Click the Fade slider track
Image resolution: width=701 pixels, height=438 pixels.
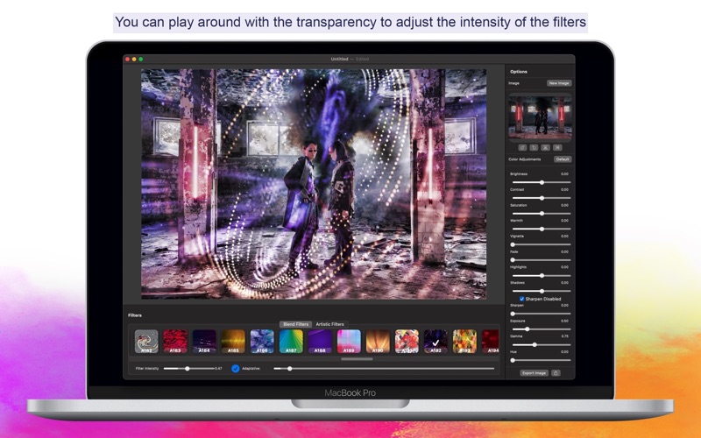(x=542, y=260)
